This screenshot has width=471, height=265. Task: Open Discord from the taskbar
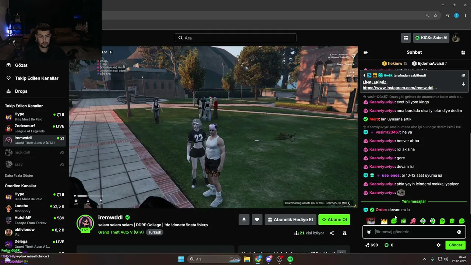268,259
